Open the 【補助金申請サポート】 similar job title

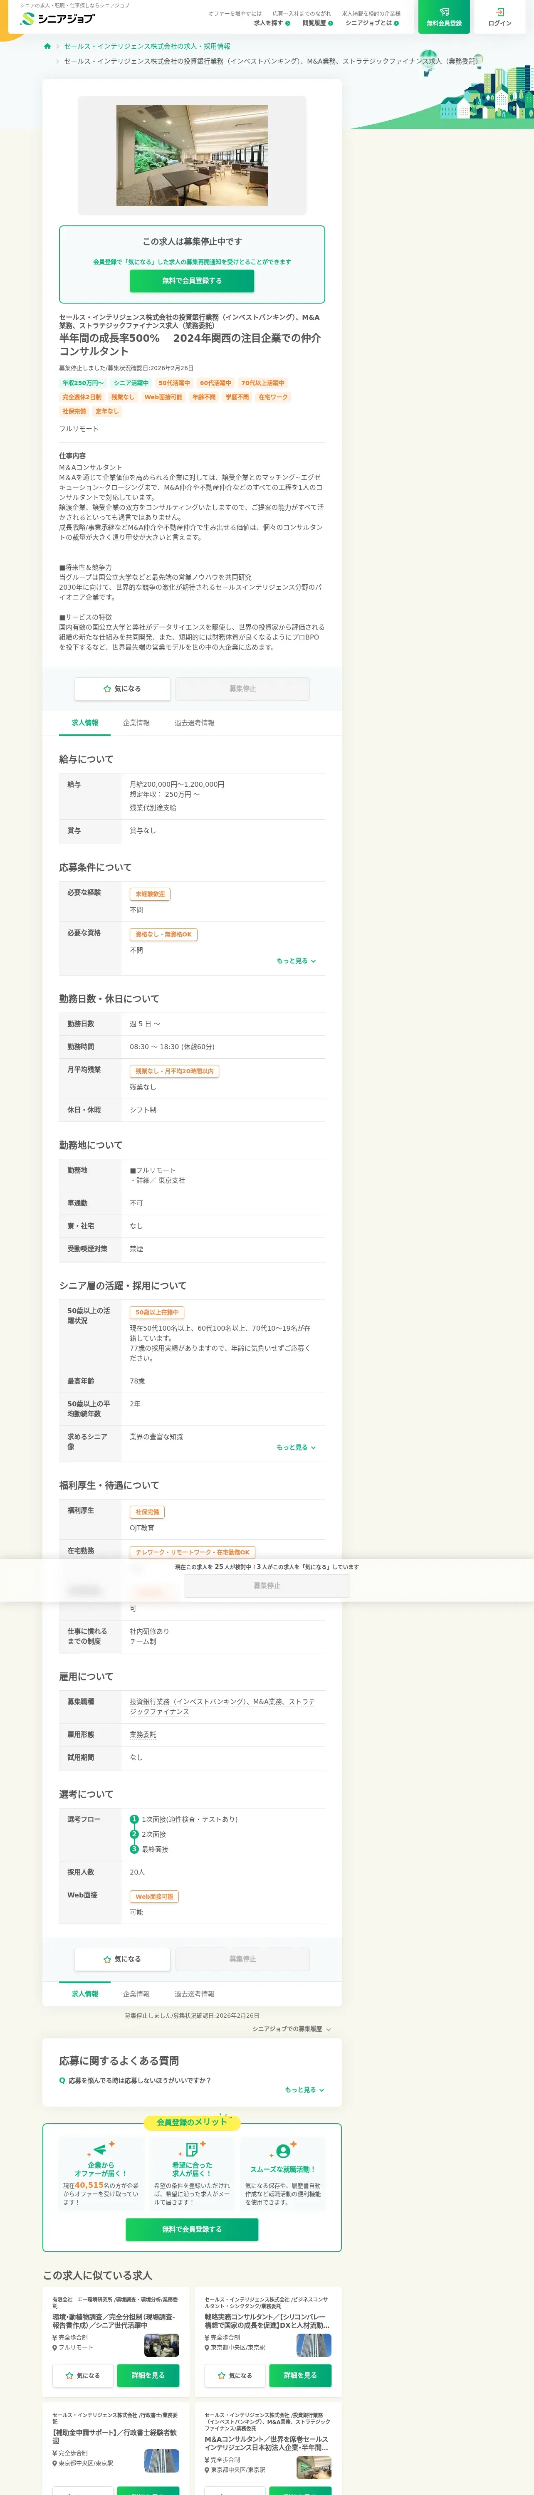(x=114, y=2436)
